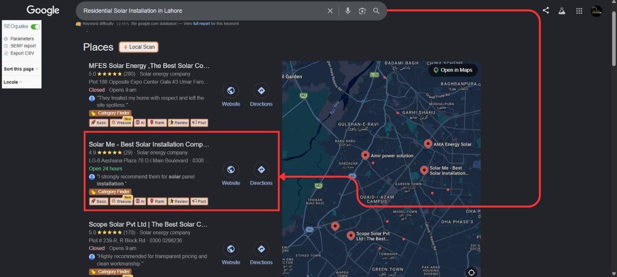Get Directions icon for MFES Solar Energy
This screenshot has width=617, height=277.
(261, 91)
